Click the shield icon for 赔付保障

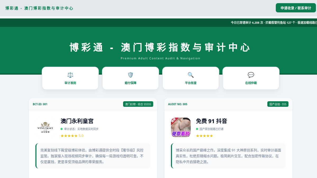pos(130,75)
